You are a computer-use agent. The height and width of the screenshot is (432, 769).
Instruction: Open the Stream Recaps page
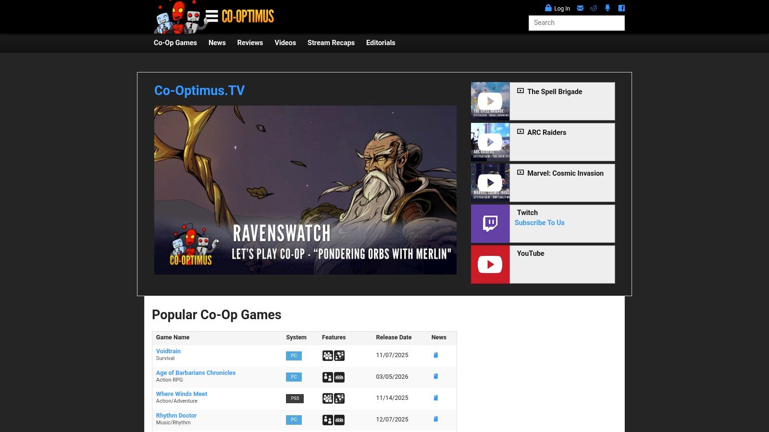tap(331, 43)
